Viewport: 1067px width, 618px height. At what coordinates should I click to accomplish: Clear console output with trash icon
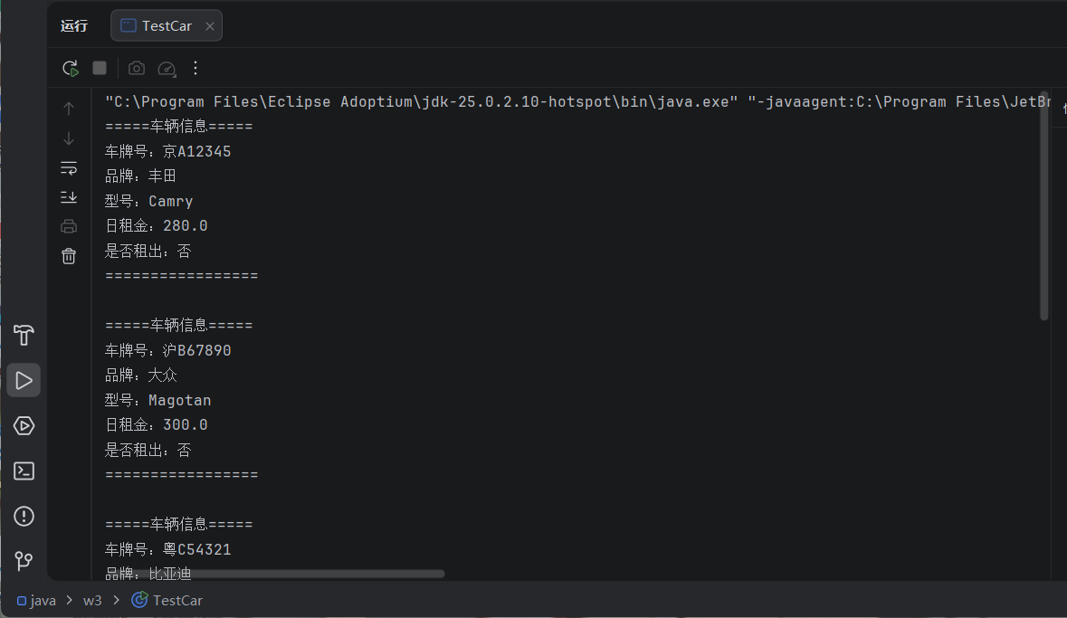[x=69, y=256]
